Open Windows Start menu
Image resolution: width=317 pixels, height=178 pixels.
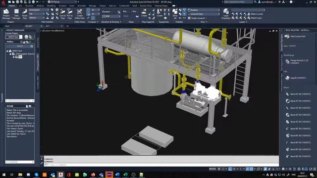click(4, 175)
